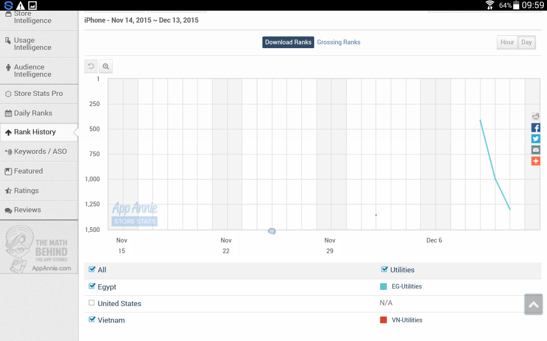Click the Usage Intelligence icon
This screenshot has height=341, width=547.
click(8, 41)
